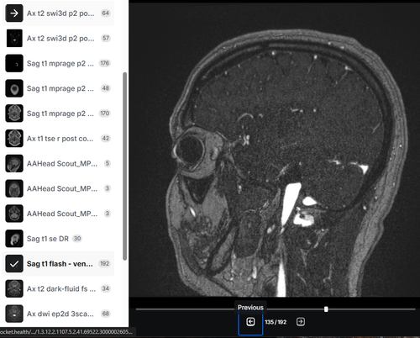420x338 pixels.
Task: Select thumbnail of Ax t1 tse series
Action: click(14, 139)
